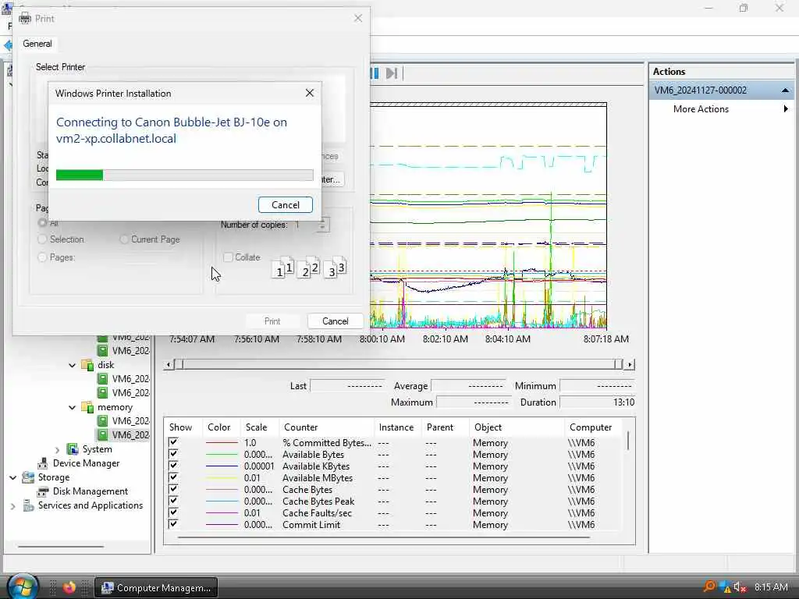
Task: Uncheck Show for Commit Limit counter
Action: [x=173, y=524]
